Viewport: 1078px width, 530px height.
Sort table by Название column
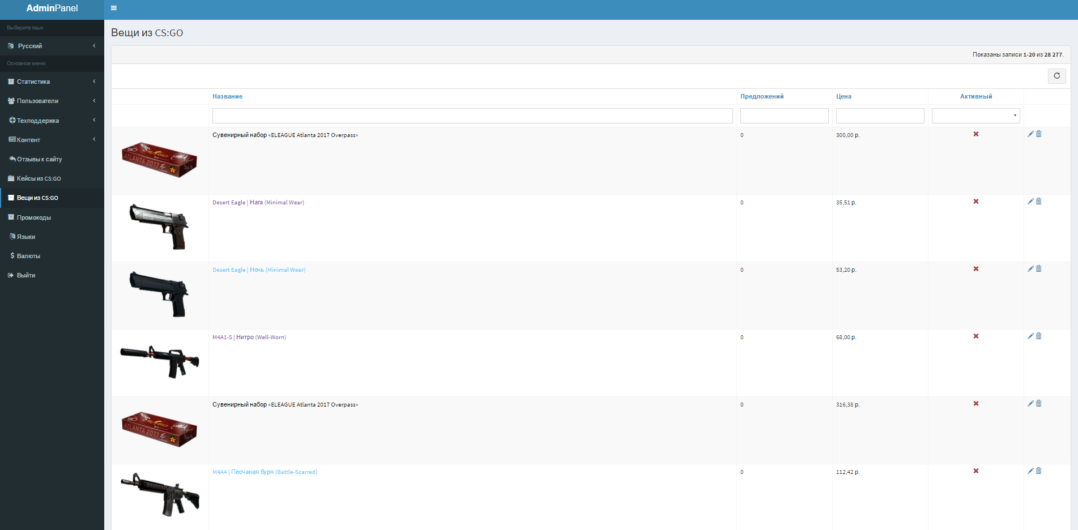(227, 96)
